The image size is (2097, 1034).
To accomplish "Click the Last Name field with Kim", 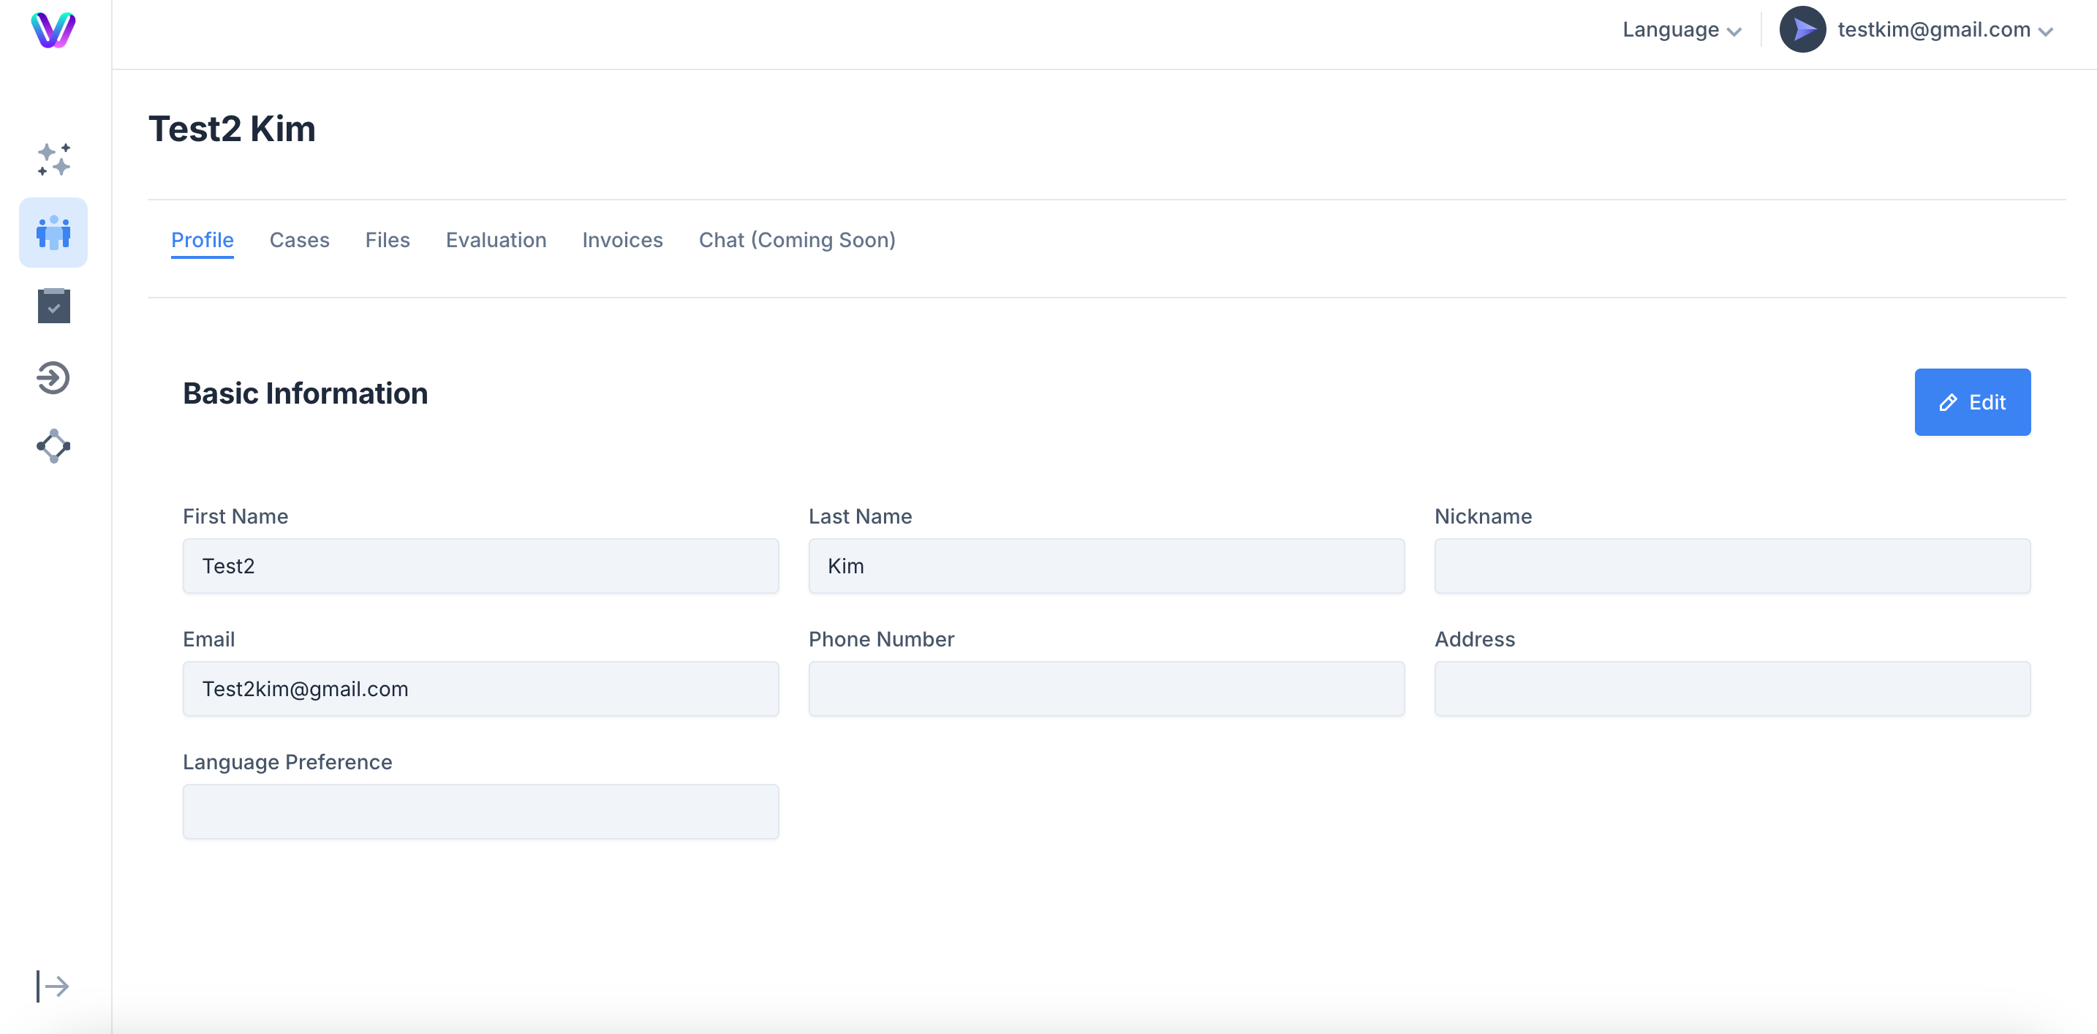I will [1106, 566].
